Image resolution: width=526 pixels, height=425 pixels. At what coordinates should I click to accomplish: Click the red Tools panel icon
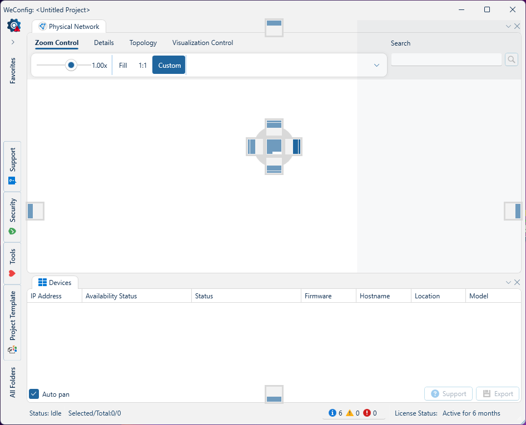[12, 273]
